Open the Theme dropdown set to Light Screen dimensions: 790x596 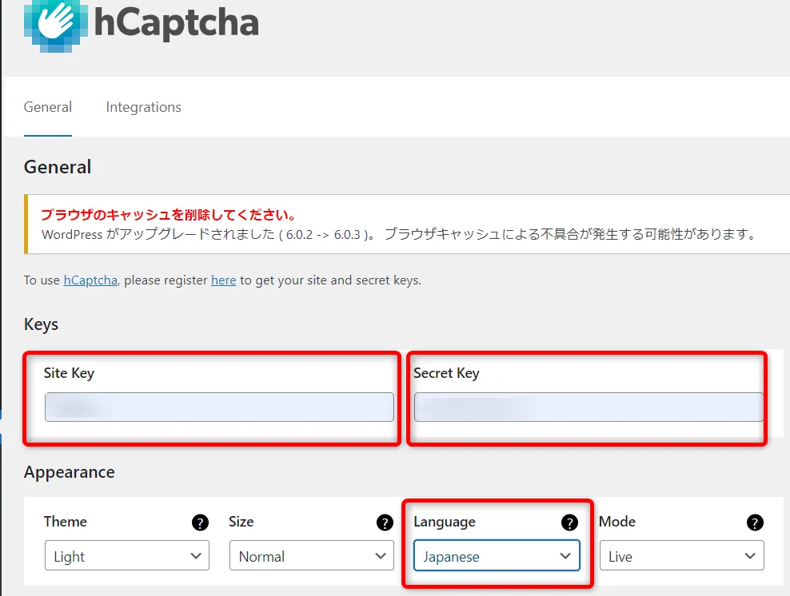coord(127,556)
